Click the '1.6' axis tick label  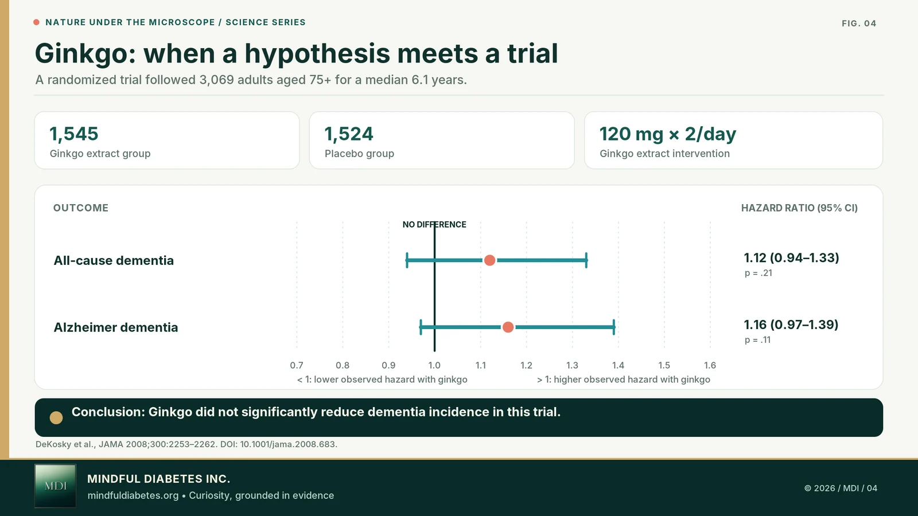[710, 365]
